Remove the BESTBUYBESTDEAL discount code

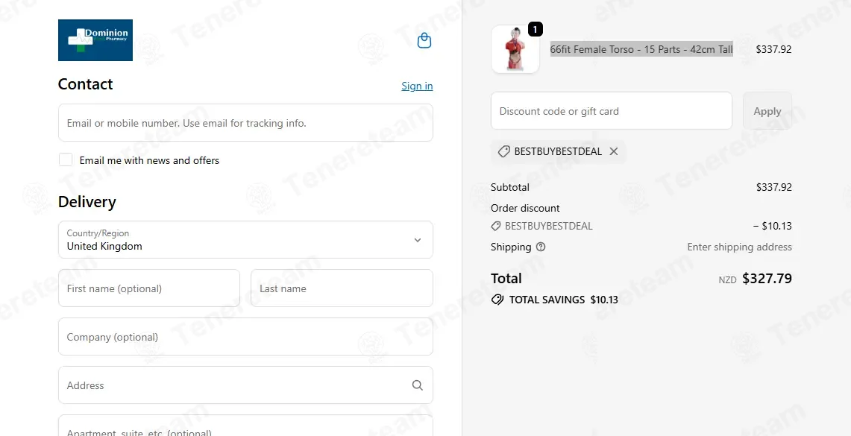tap(614, 151)
